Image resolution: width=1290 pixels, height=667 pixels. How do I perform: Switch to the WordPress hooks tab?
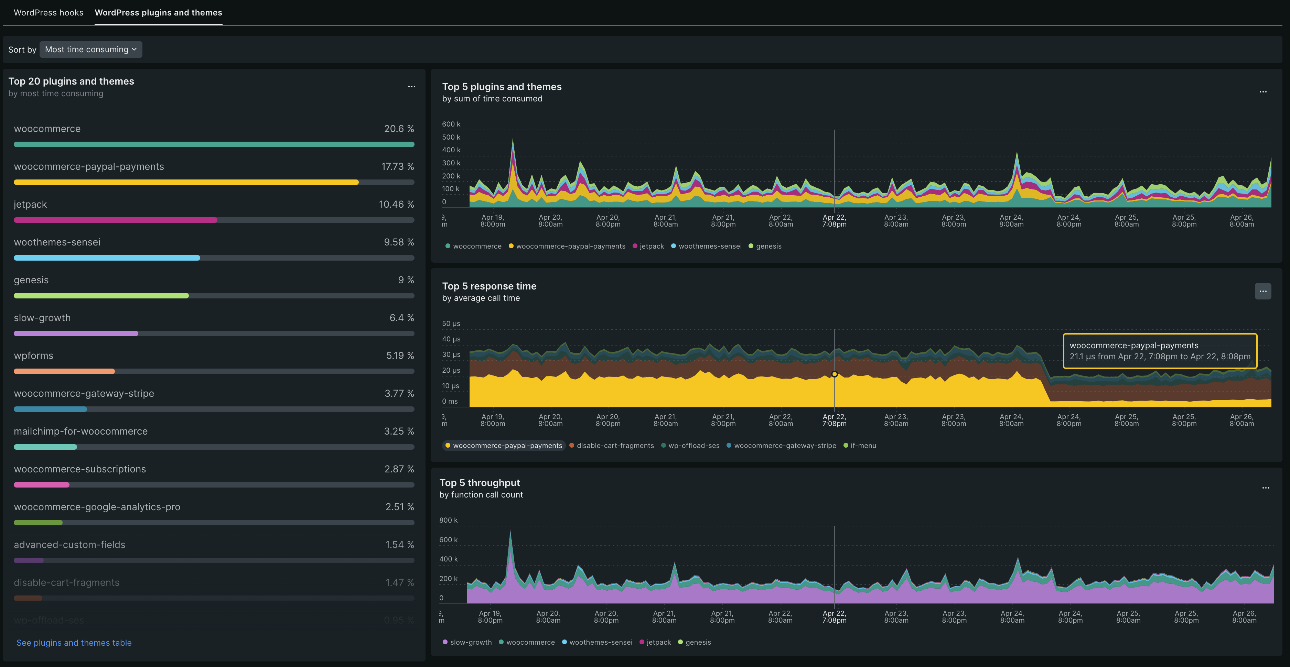[x=48, y=12]
